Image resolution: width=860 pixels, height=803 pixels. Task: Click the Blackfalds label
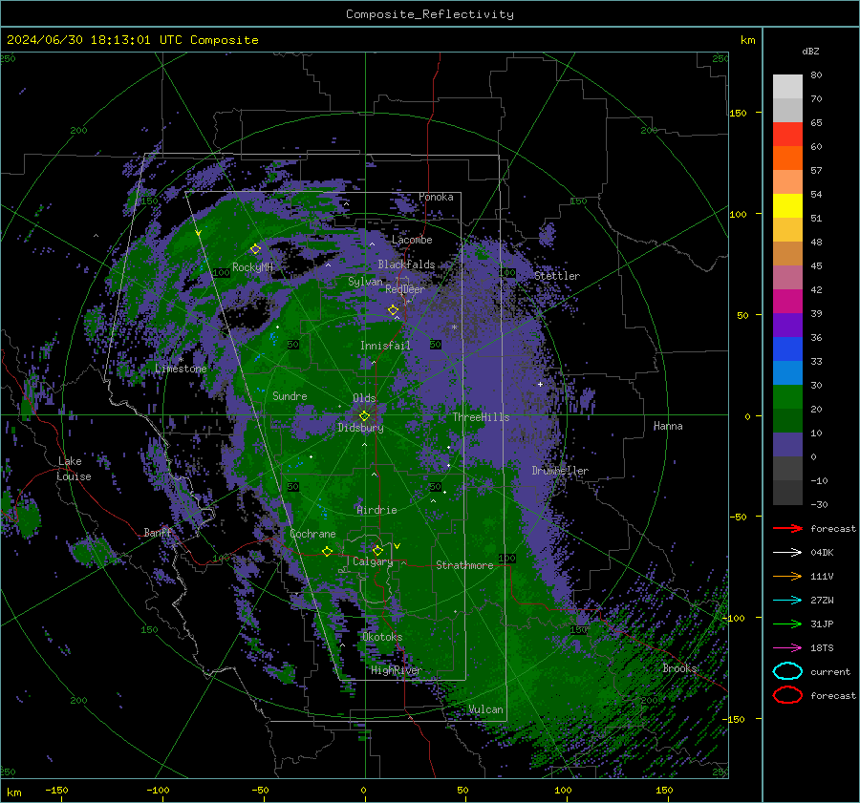tap(406, 264)
